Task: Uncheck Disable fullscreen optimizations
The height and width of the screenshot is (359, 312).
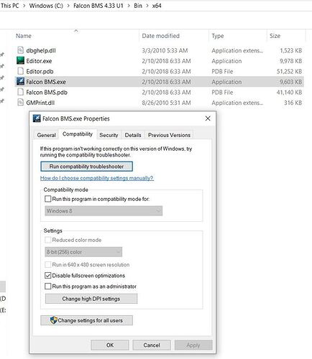Action: [x=48, y=276]
